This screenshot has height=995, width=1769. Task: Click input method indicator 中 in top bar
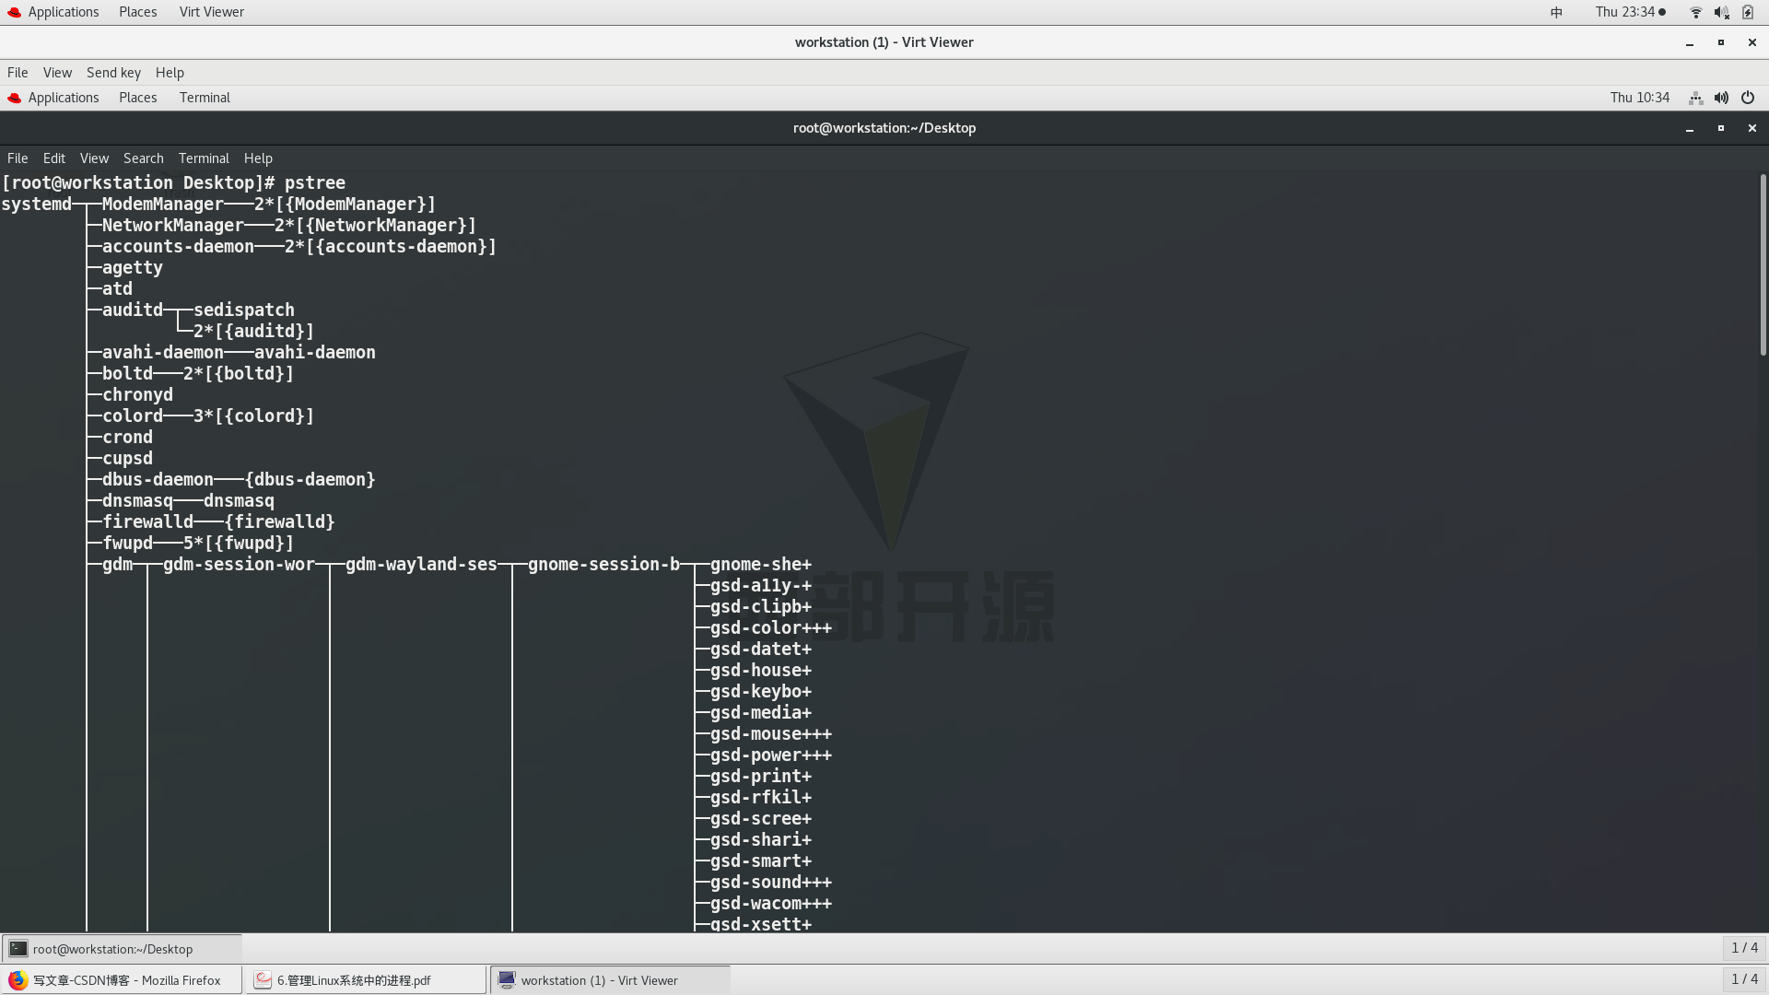click(1556, 12)
